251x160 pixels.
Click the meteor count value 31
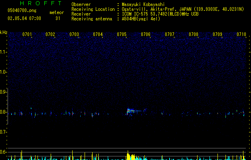point(58,18)
